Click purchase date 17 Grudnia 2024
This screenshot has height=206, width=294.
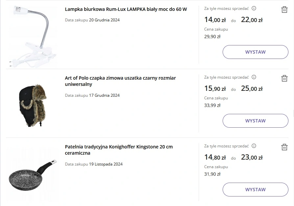point(104,95)
